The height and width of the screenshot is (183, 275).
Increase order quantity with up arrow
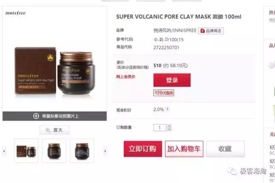coord(169,126)
